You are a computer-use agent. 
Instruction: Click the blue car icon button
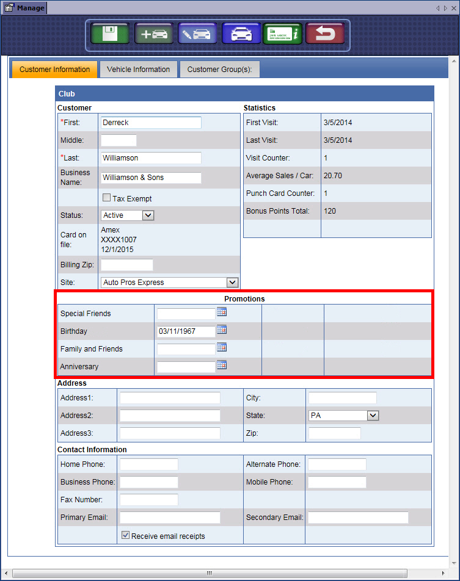click(241, 34)
